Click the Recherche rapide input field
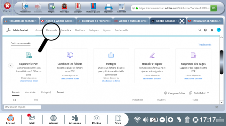Image resolution: width=226 pixels, height=126 pixels. point(22,107)
